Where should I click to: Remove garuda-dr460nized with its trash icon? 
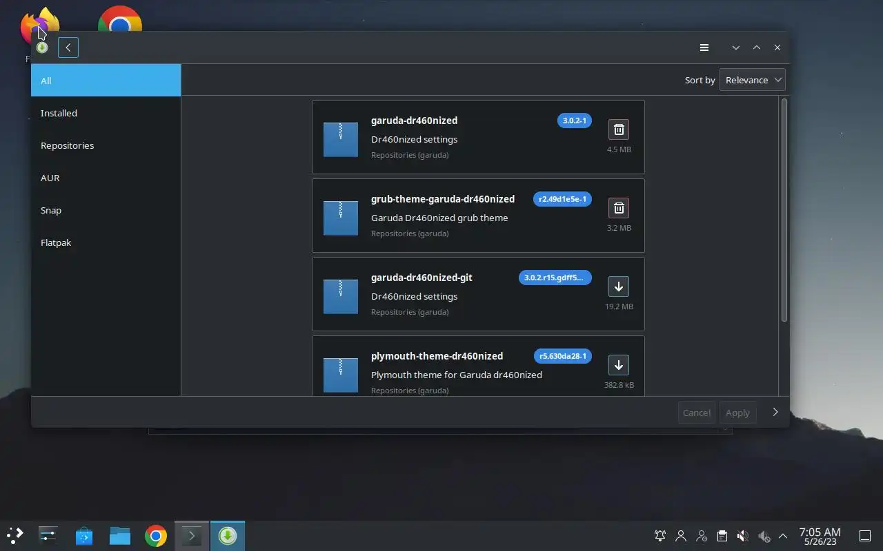[619, 129]
